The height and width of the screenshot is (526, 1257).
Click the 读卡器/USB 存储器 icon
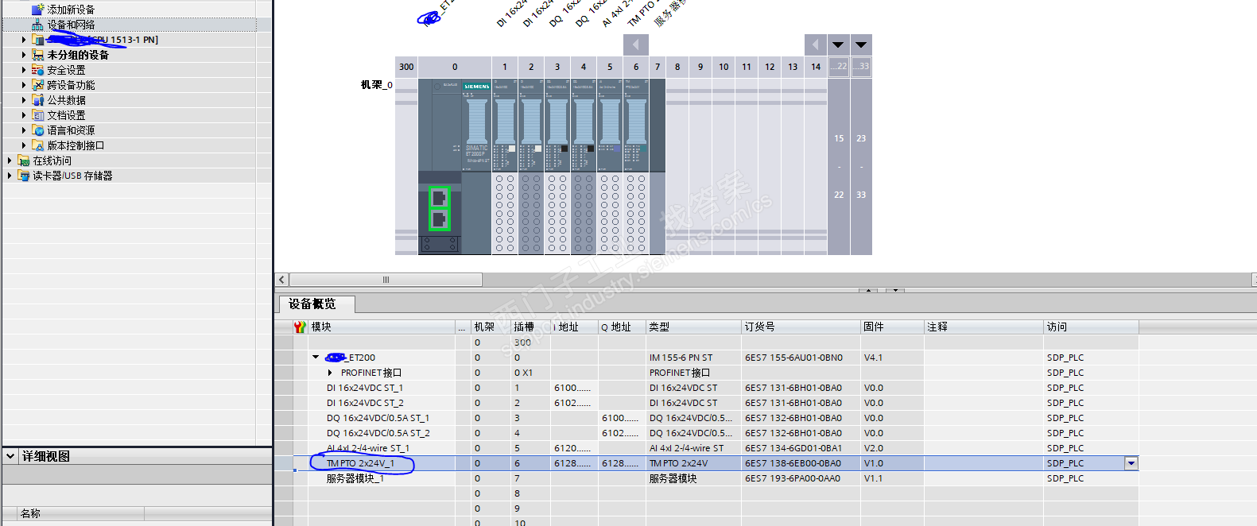[x=23, y=176]
